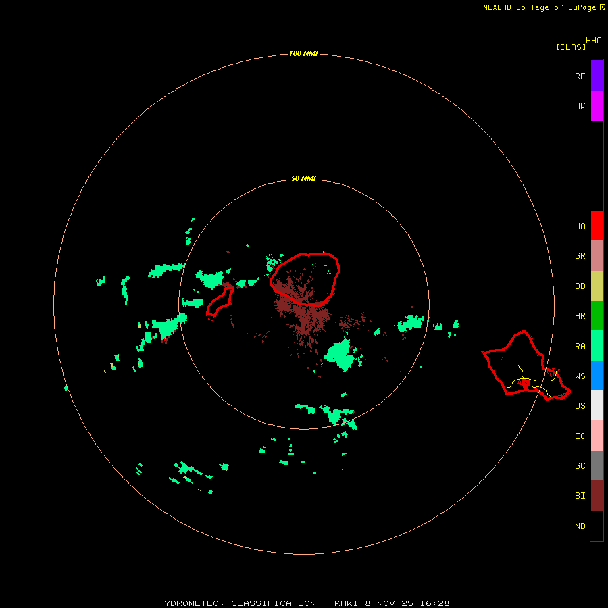Click the HA legend label
This screenshot has width=608, height=608.
(580, 226)
